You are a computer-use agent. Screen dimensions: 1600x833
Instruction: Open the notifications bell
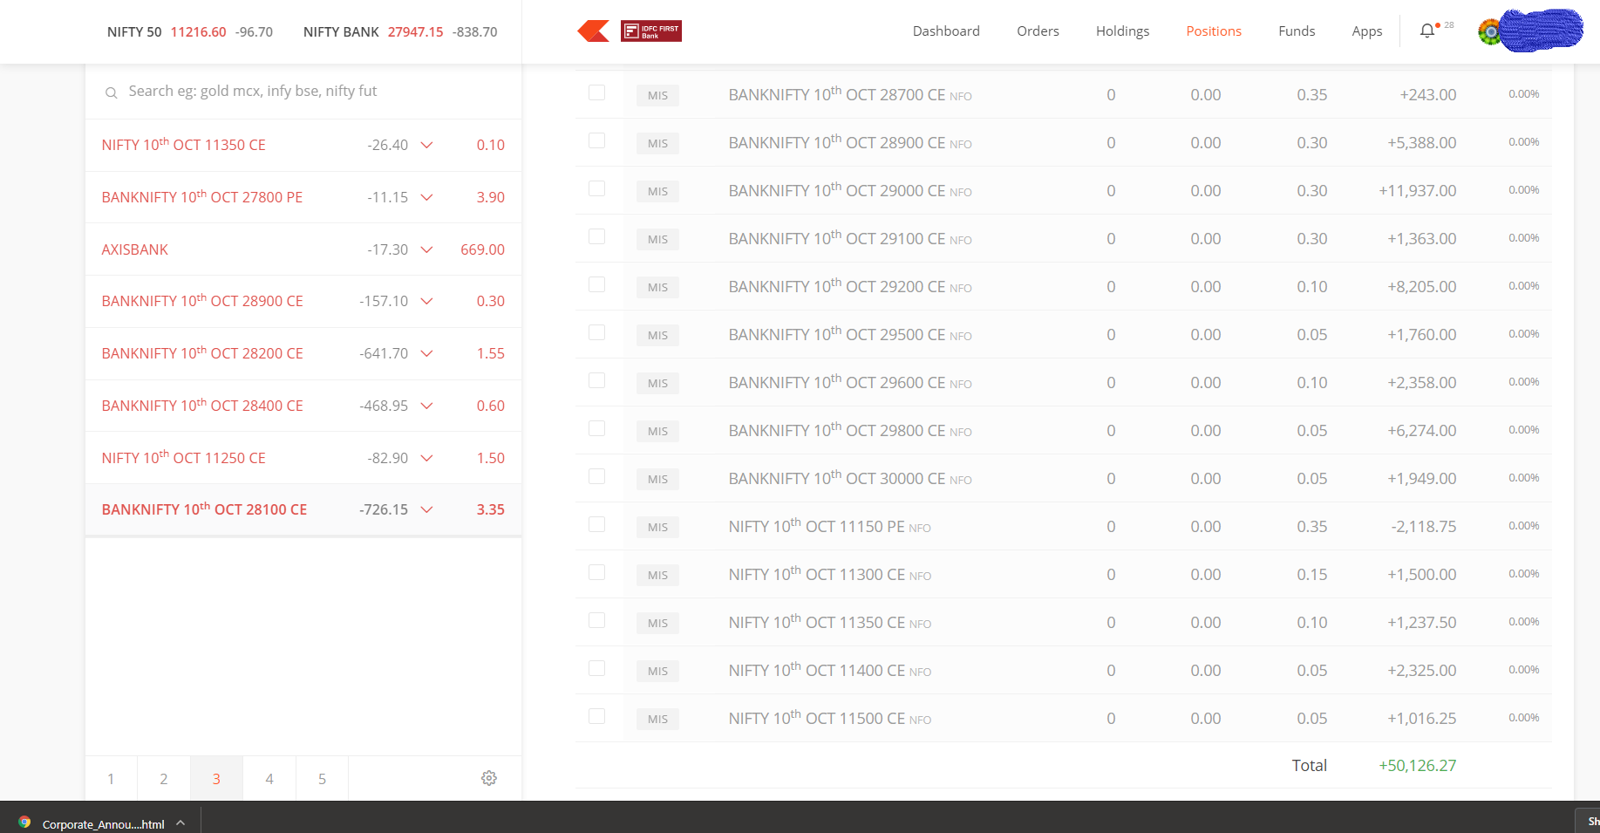(1426, 31)
